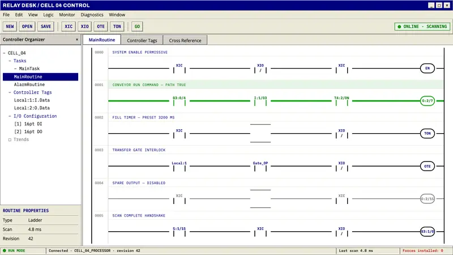Select MainRoutine in the organizer tree

[x=40, y=76]
